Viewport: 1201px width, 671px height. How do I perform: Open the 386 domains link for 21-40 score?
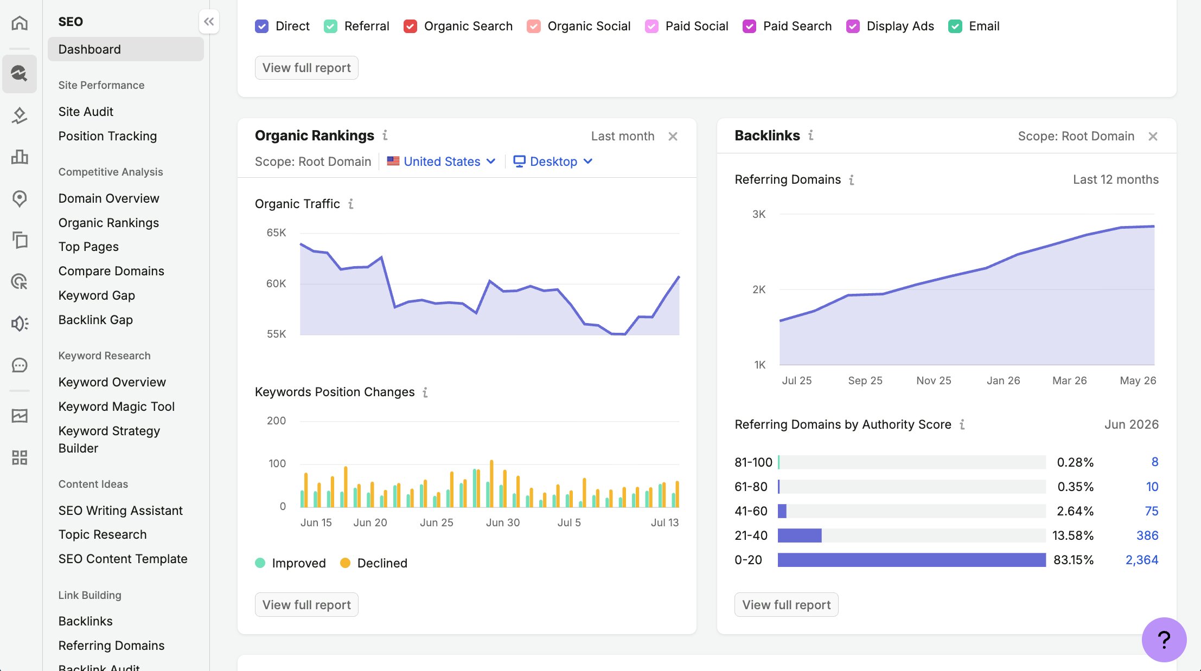1147,535
